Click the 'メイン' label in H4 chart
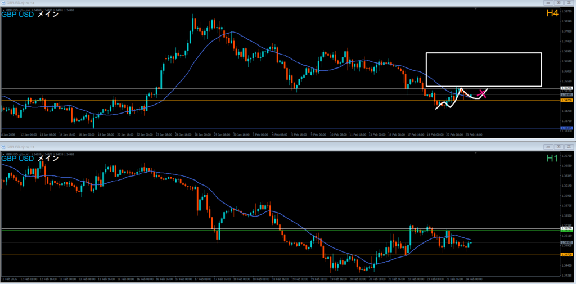Viewport: 576px width, 284px height. click(x=48, y=15)
